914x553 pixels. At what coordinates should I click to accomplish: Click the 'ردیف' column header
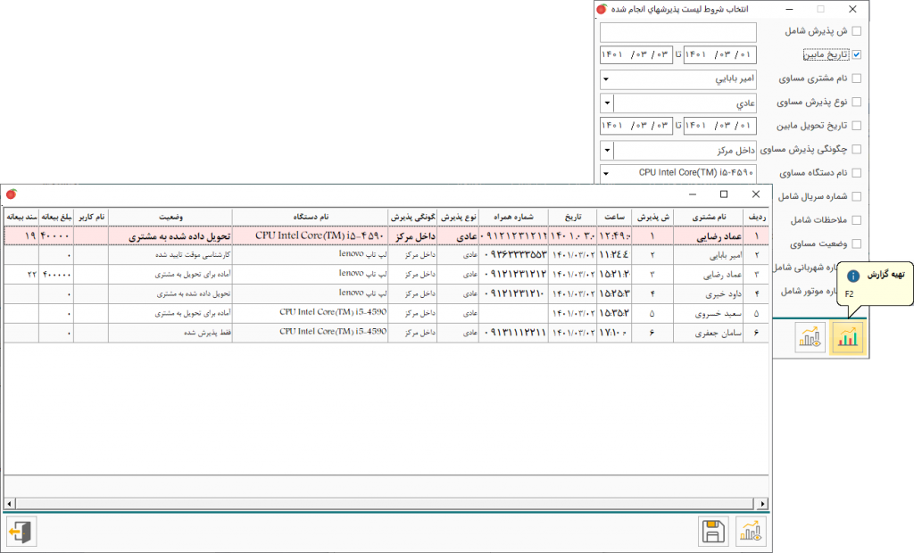(x=756, y=217)
